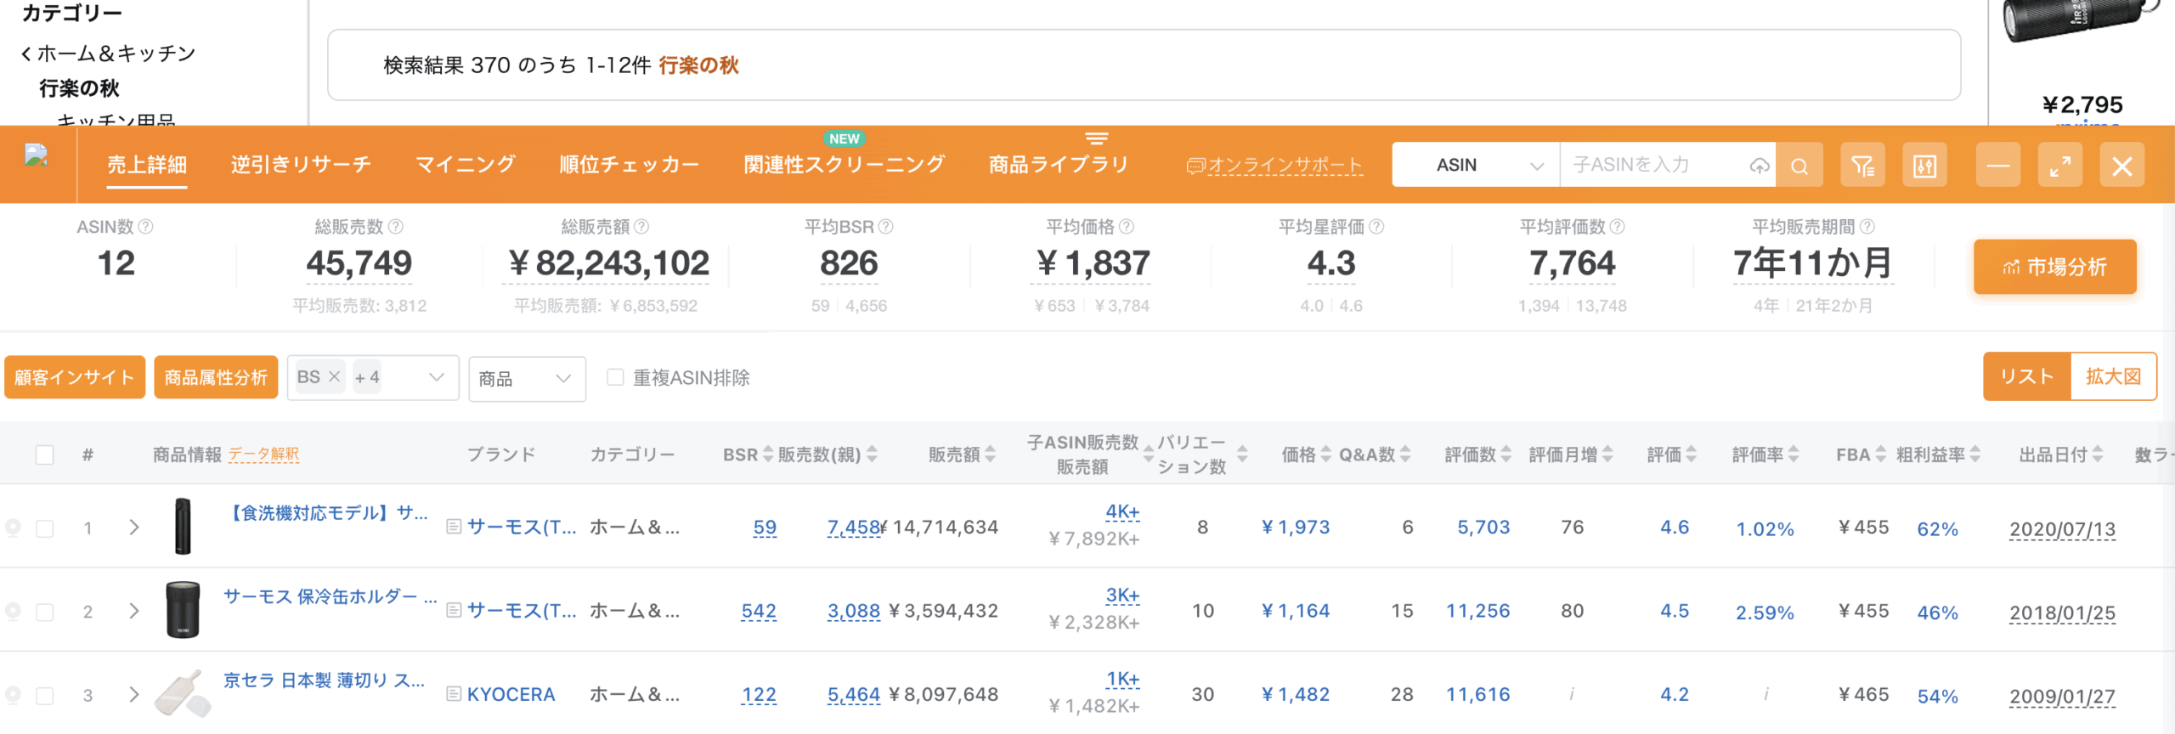Click help icon next to 平均BSR
The image size is (2175, 734).
pyautogui.click(x=886, y=227)
